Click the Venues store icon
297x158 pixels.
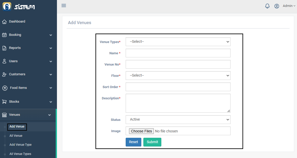(x=4, y=115)
